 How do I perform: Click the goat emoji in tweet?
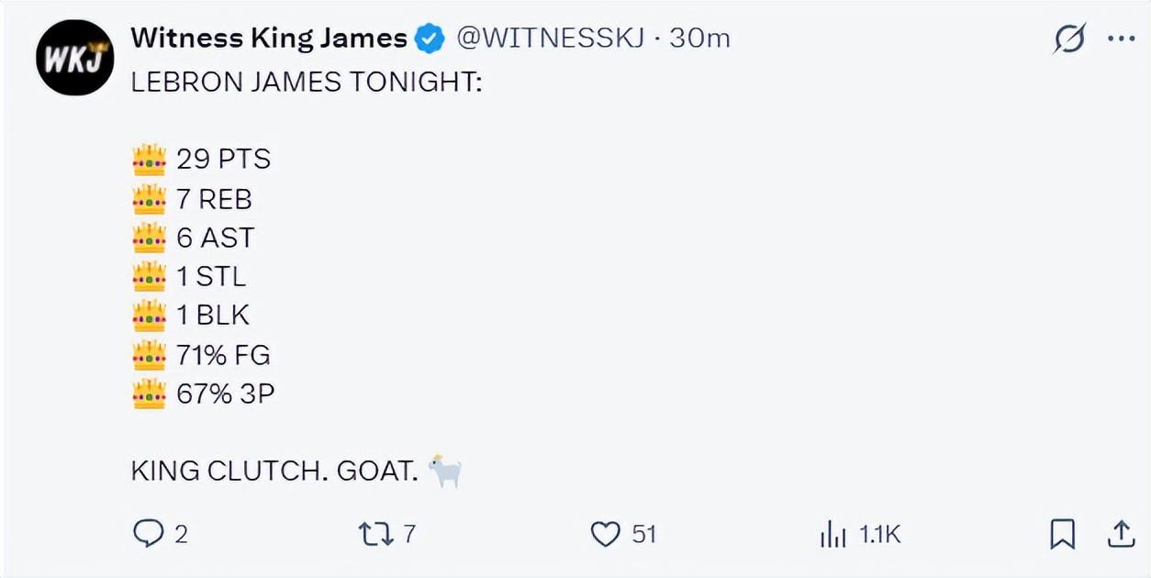click(445, 471)
